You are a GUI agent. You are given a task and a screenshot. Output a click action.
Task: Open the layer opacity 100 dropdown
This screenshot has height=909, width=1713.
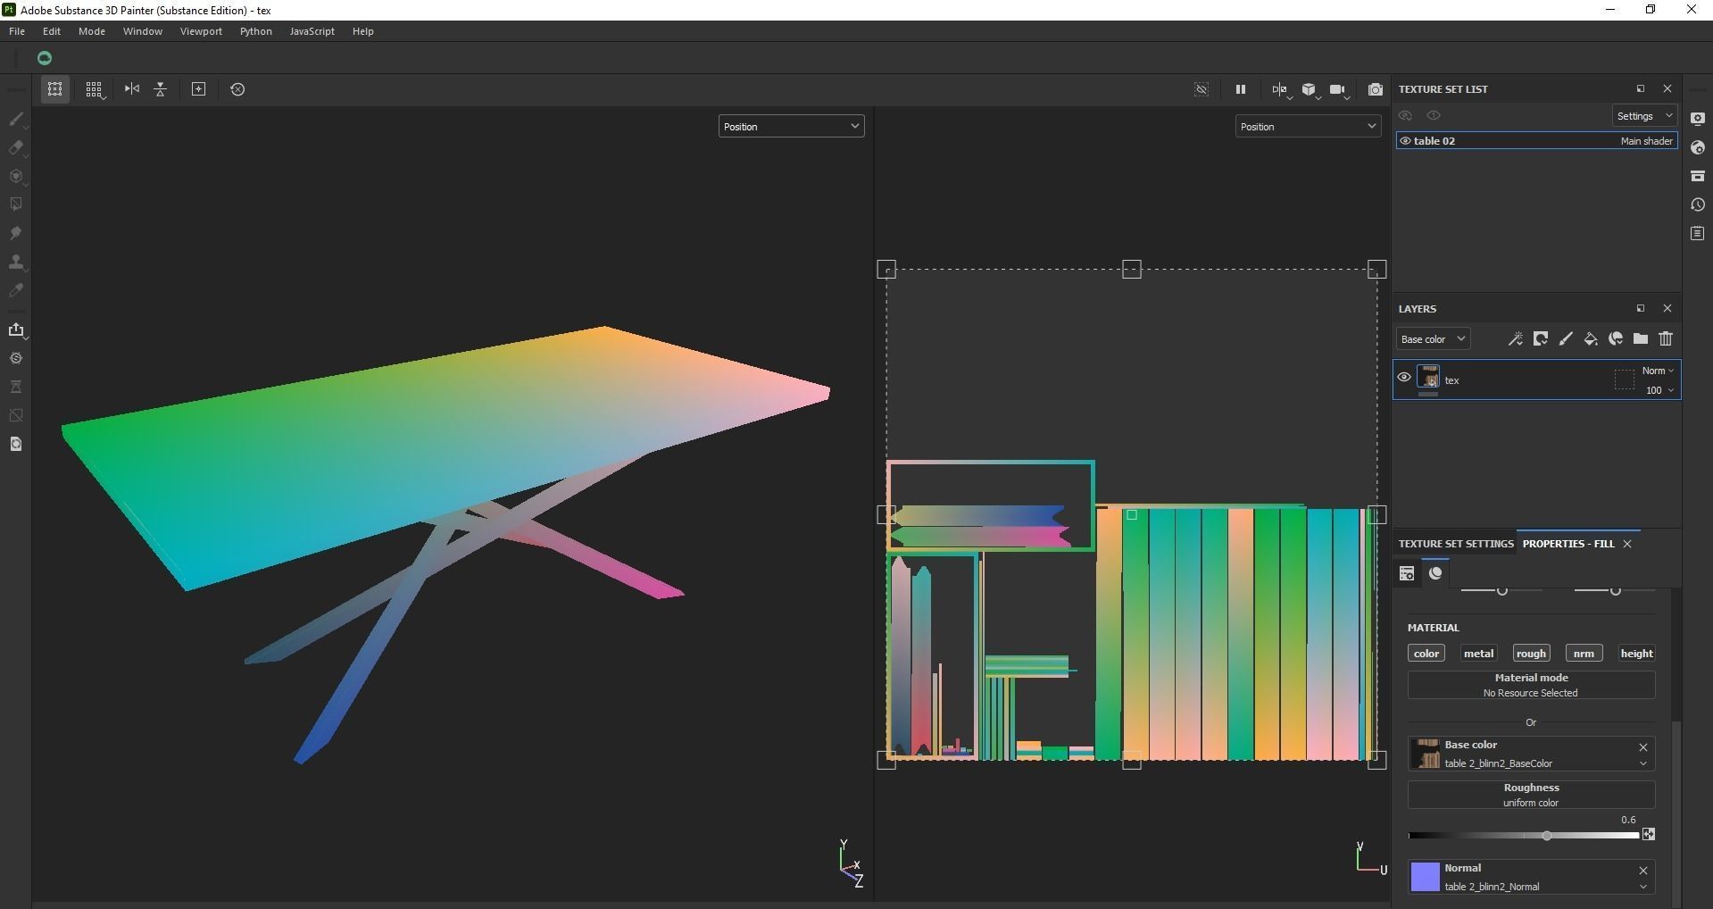[x=1659, y=390]
